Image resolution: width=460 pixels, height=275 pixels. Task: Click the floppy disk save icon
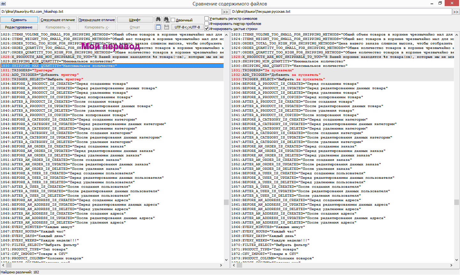(x=166, y=27)
